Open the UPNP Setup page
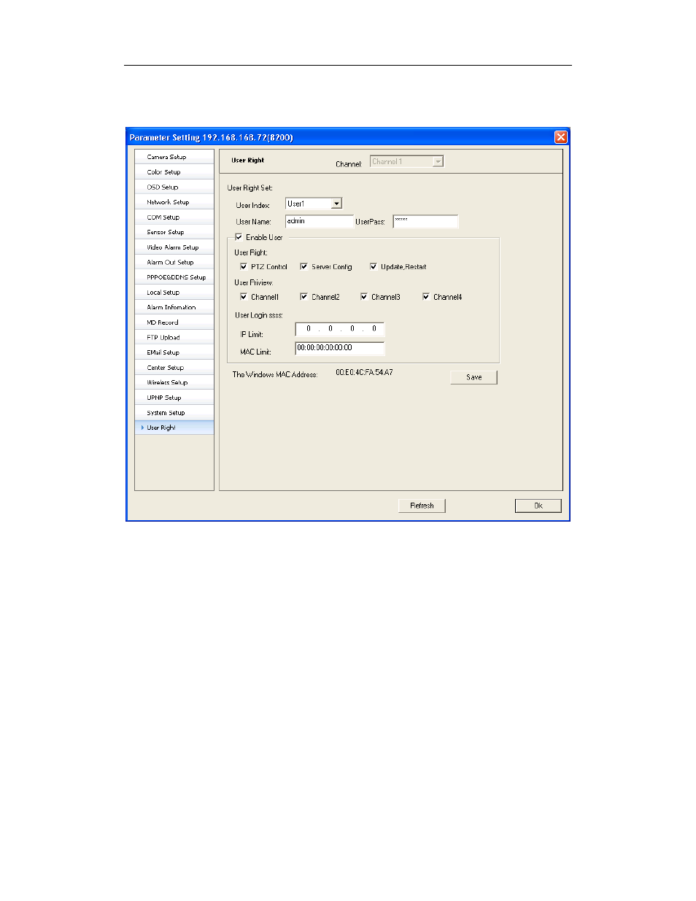 coord(174,398)
